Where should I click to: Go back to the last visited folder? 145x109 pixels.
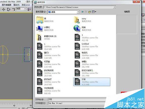82,12
